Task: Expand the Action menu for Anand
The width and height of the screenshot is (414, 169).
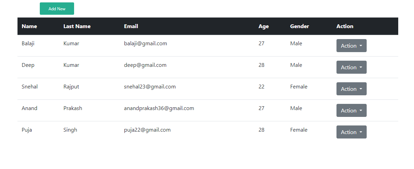Action: [x=352, y=110]
